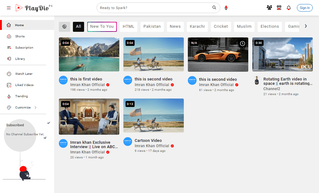Select the Karachi category chip
Screen dimensions: 319x193
(x=197, y=27)
